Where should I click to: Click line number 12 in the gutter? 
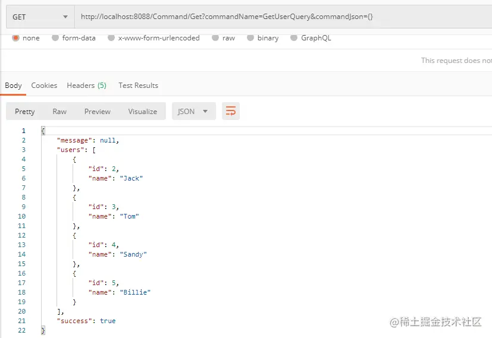coord(21,235)
